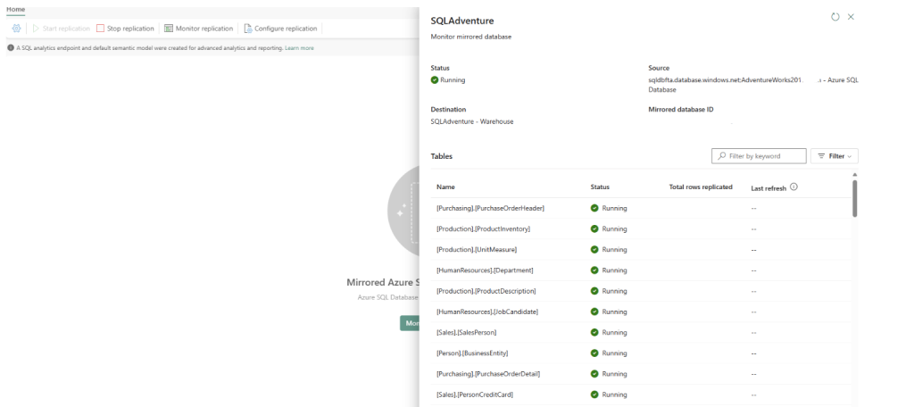The width and height of the screenshot is (914, 407).
Task: Click the Last refresh info icon
Action: [794, 187]
